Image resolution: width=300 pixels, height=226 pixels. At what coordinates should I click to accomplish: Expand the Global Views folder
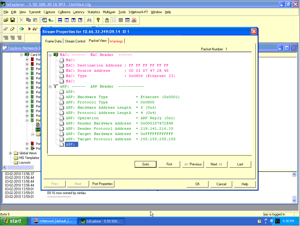(x=10, y=153)
